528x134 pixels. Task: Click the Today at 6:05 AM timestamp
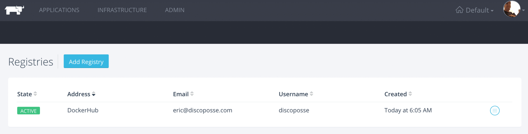coord(408,110)
